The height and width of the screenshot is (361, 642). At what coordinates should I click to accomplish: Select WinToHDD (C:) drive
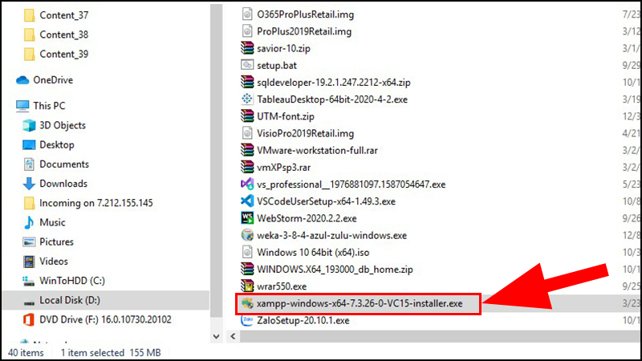click(x=71, y=281)
